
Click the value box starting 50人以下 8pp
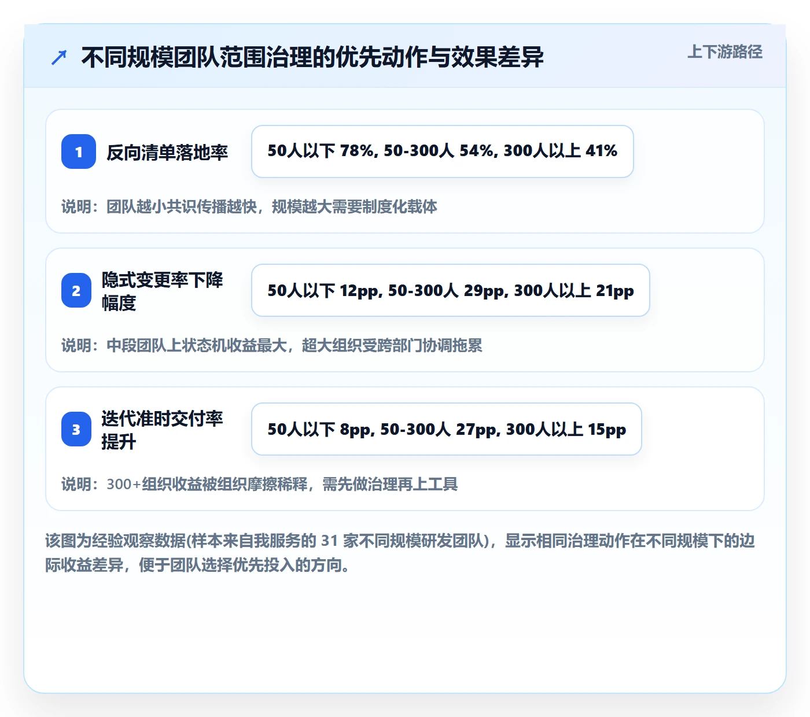(447, 429)
